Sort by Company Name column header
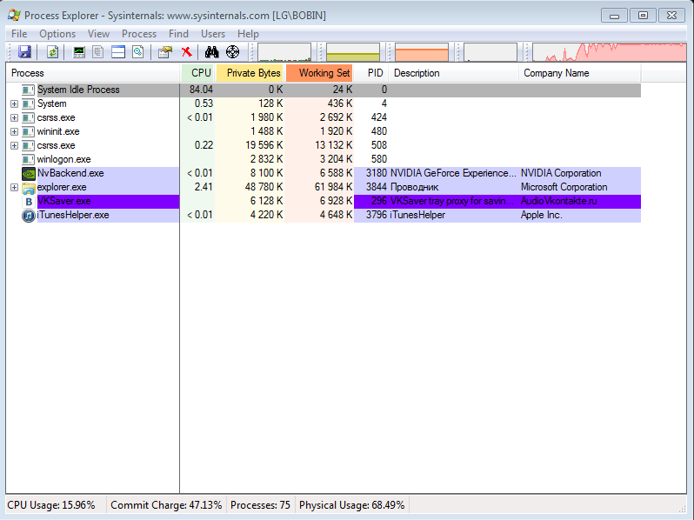 point(580,73)
